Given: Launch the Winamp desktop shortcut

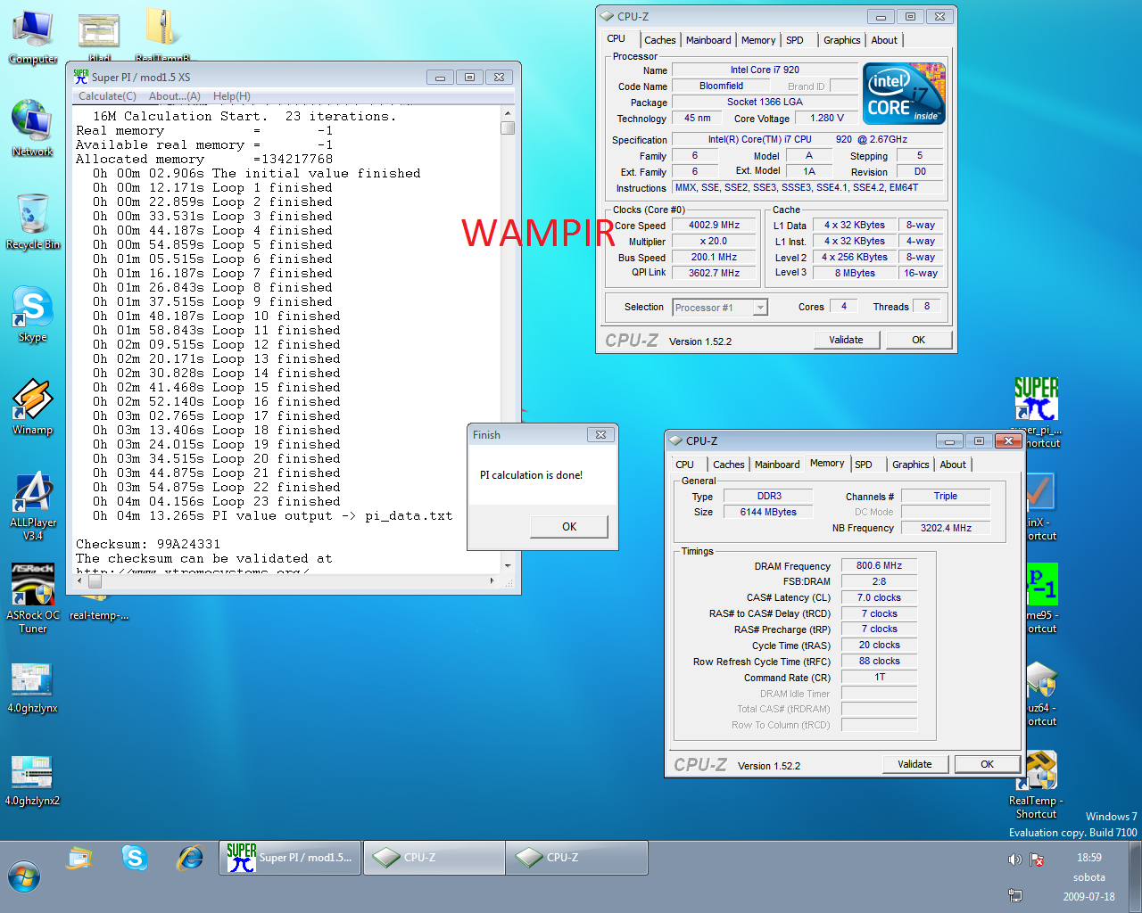Looking at the screenshot, I should (x=33, y=407).
